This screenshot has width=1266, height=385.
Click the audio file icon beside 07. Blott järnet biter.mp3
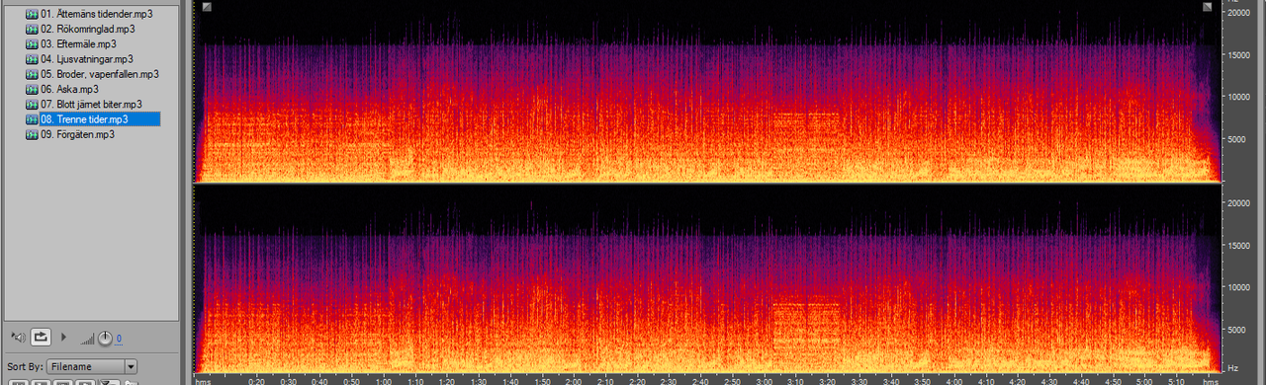coord(32,104)
